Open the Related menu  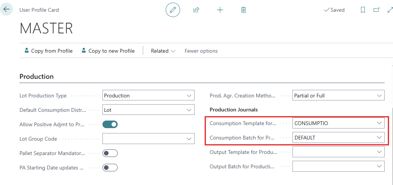[x=163, y=51]
